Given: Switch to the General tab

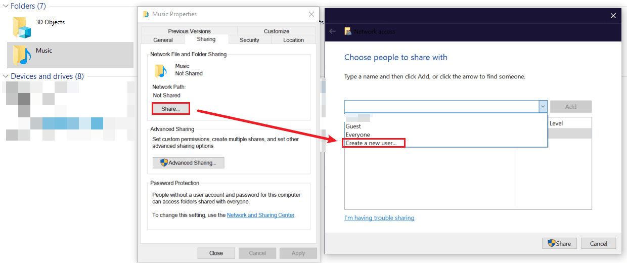Looking at the screenshot, I should (163, 40).
